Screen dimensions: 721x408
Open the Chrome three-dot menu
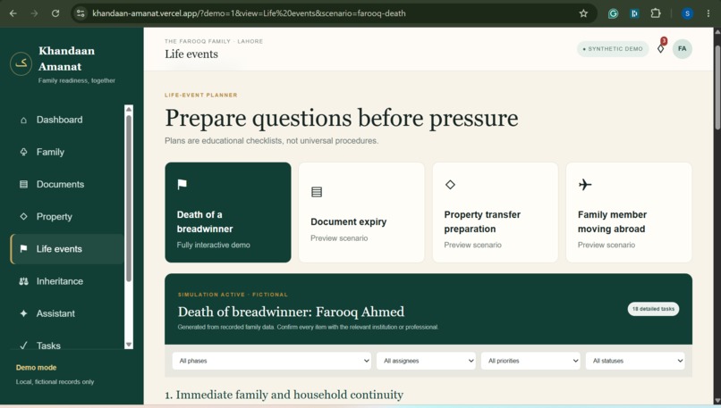pos(708,13)
